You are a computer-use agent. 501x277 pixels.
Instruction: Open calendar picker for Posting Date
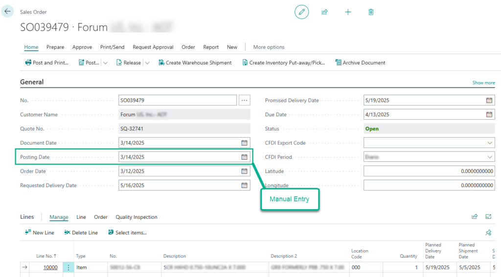pyautogui.click(x=245, y=157)
